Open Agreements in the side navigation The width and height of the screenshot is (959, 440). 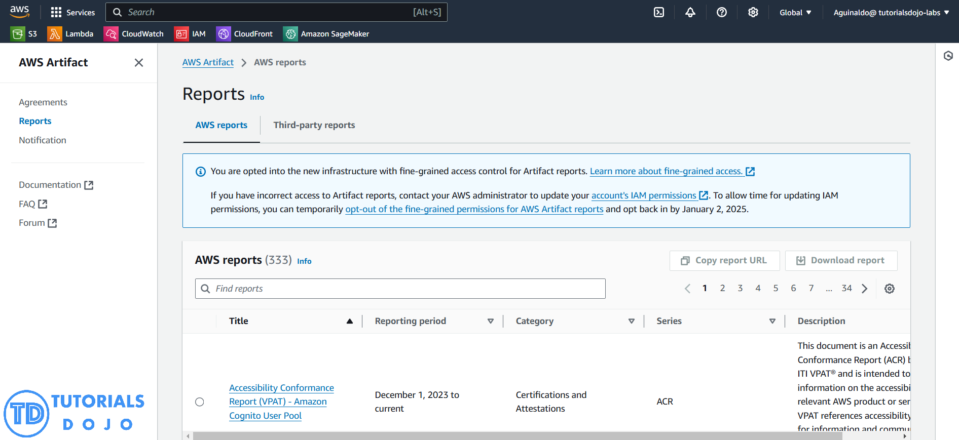(x=43, y=102)
